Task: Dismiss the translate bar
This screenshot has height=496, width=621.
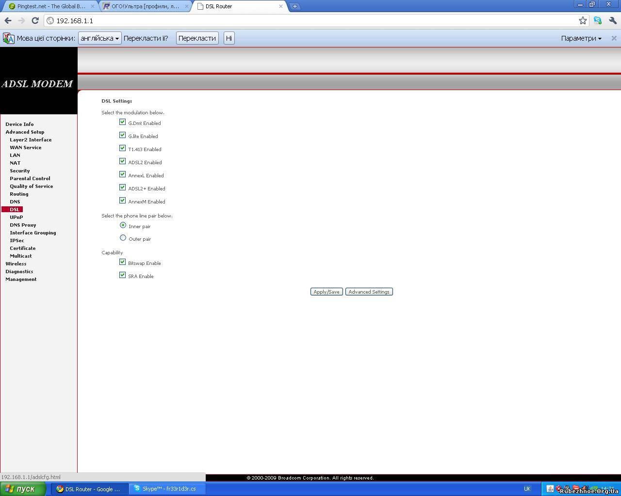Action: (614, 38)
